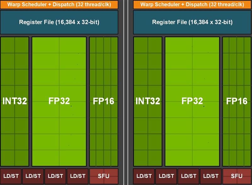The height and width of the screenshot is (185, 252).
Task: Select the FP32 block in right partition
Action: (x=192, y=102)
